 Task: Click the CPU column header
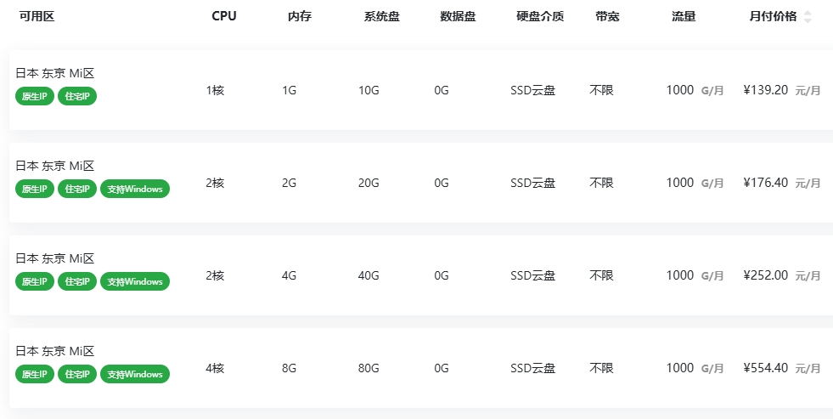223,16
